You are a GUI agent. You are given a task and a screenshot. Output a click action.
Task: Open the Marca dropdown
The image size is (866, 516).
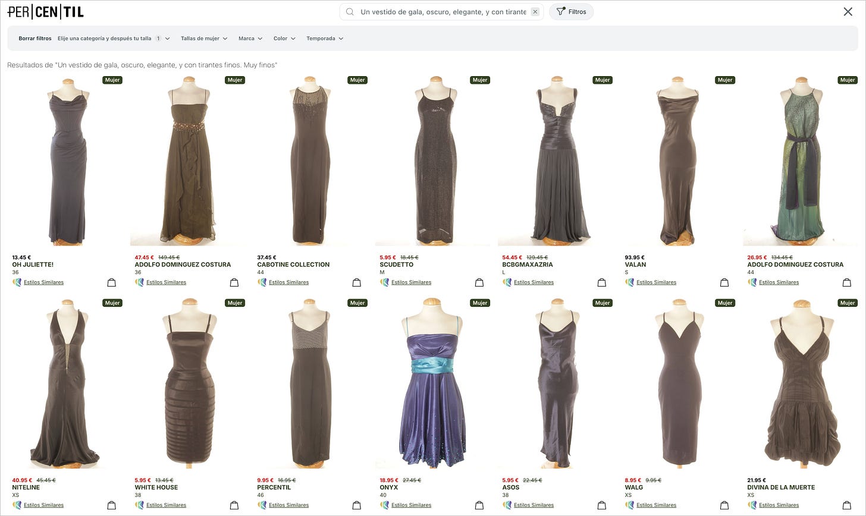(x=250, y=39)
